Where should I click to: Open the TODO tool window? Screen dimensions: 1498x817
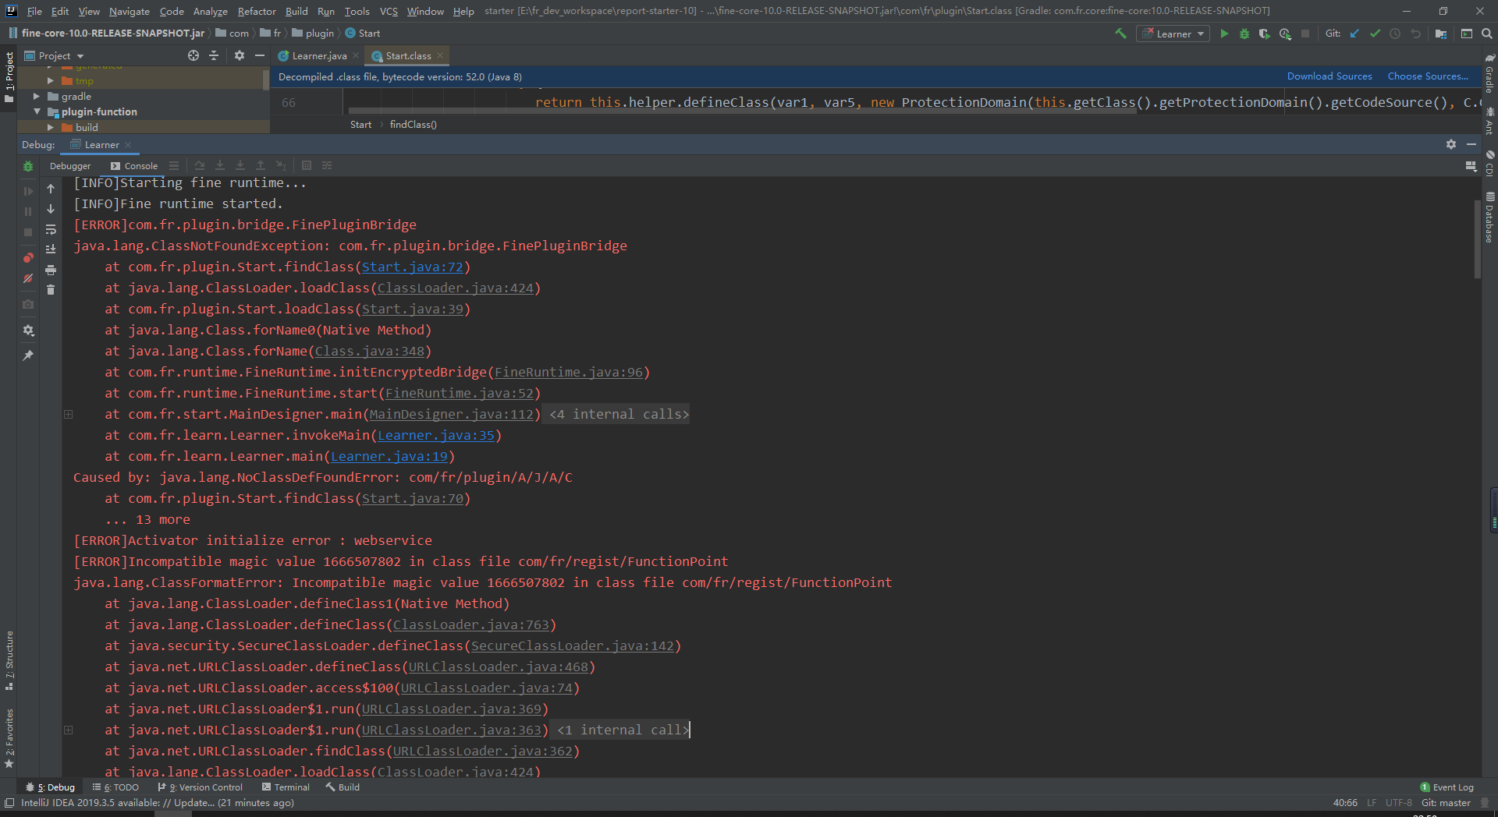pyautogui.click(x=115, y=787)
